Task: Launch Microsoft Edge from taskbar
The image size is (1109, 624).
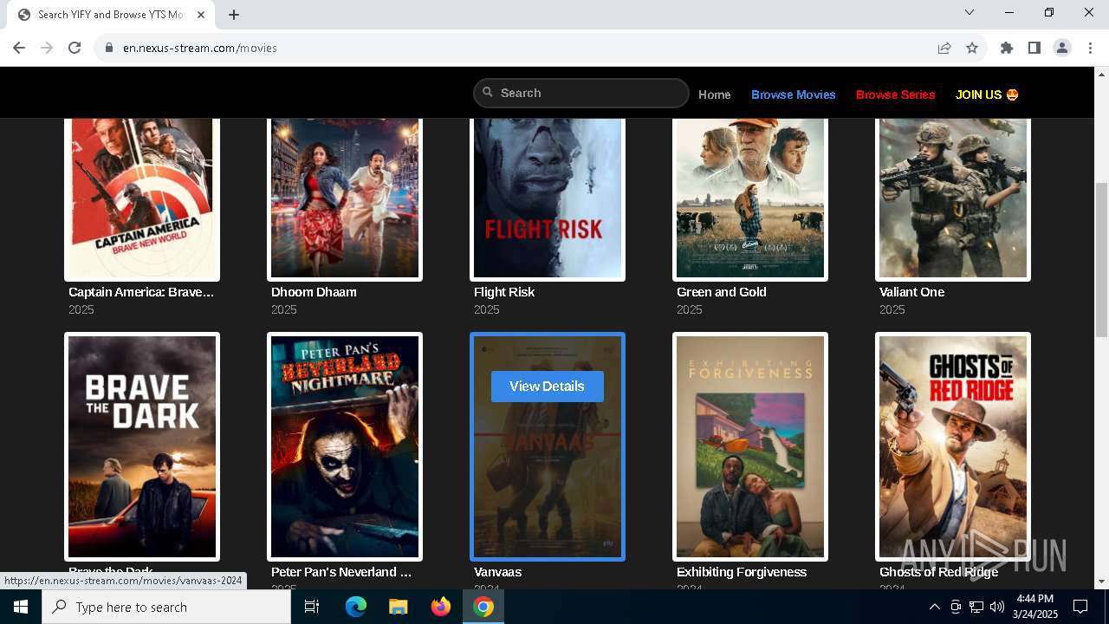Action: 356,607
